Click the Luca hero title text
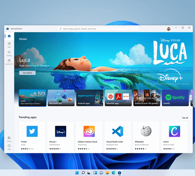This screenshot has height=176, width=195. [x=24, y=60]
